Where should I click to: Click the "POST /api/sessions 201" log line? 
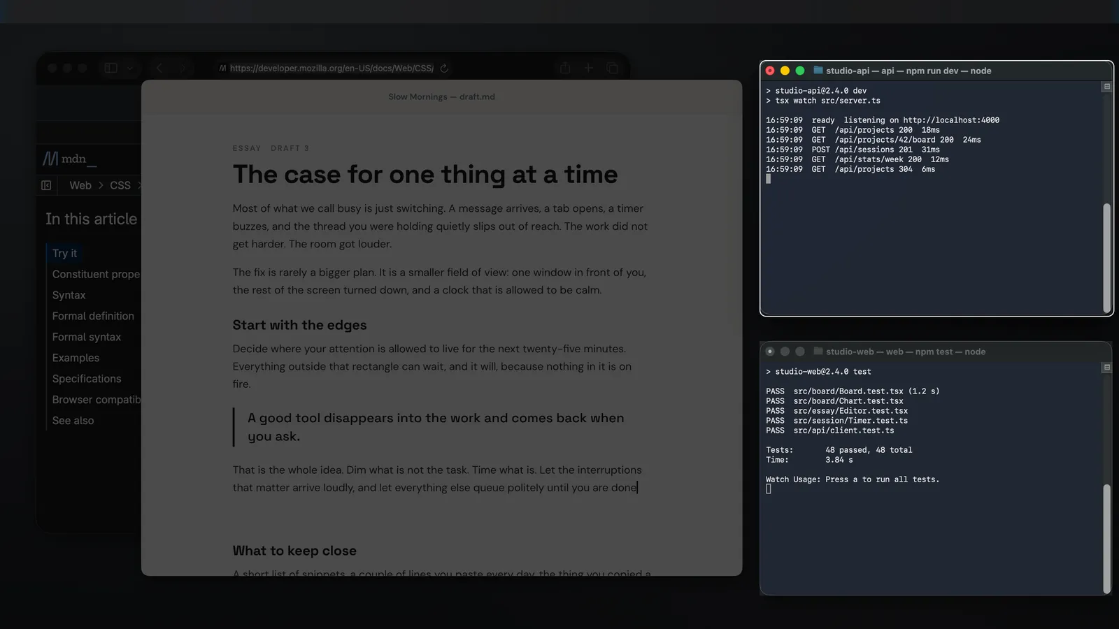pos(853,150)
